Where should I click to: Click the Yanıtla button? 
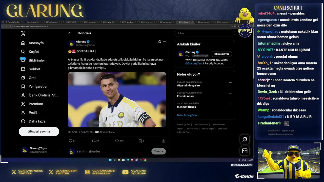[159, 151]
